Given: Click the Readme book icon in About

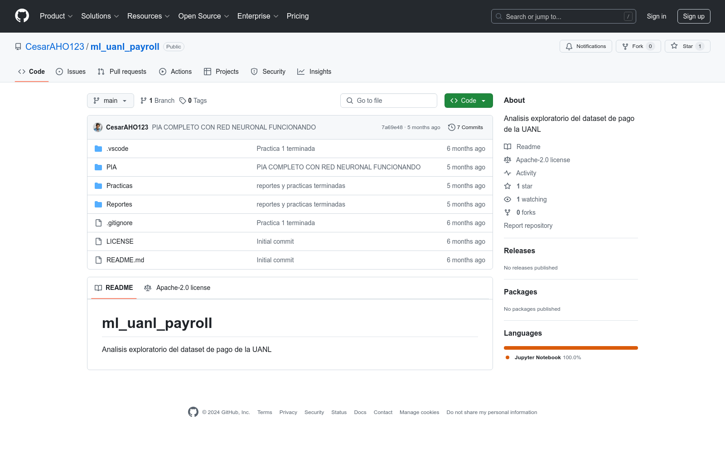Looking at the screenshot, I should pyautogui.click(x=507, y=147).
